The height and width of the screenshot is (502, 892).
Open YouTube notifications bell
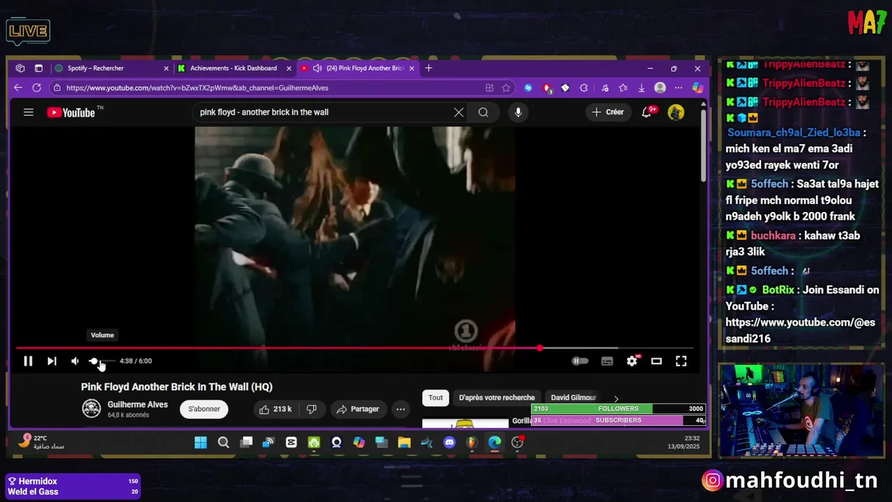pyautogui.click(x=647, y=112)
